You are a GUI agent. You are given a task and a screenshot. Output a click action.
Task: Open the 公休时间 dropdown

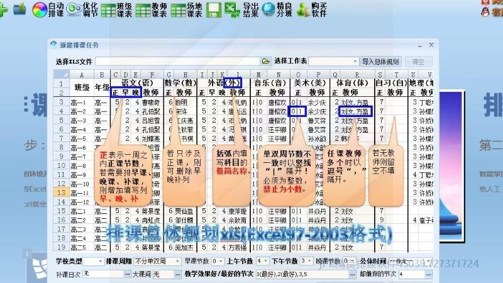[x=410, y=261]
